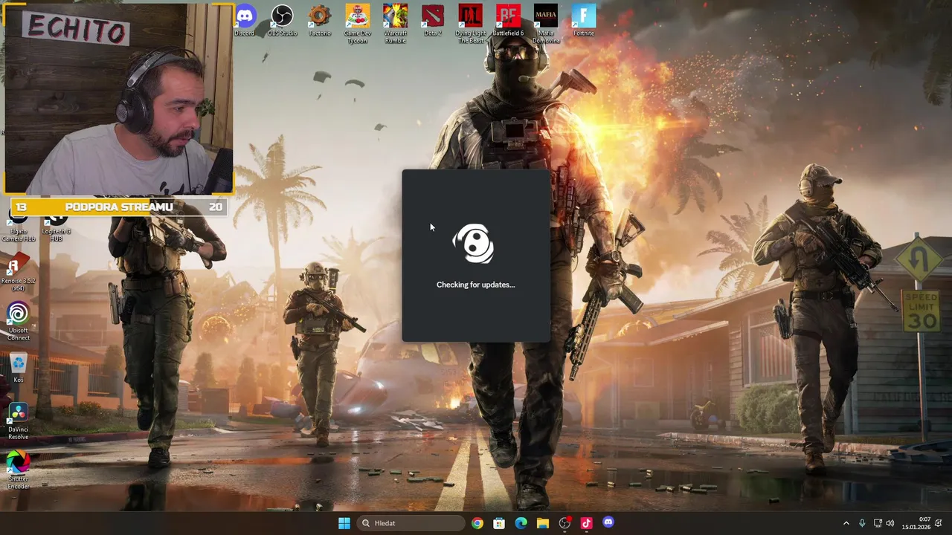Select the Battlefield 6 shortcut
This screenshot has height=535, width=952.
point(508,20)
